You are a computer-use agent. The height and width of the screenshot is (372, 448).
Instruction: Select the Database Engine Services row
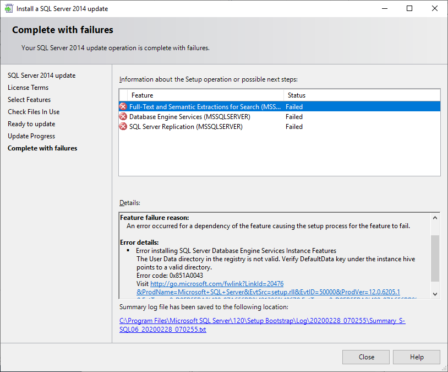coord(189,117)
